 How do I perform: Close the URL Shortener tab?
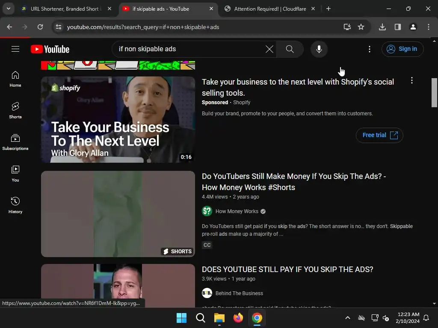click(x=109, y=9)
